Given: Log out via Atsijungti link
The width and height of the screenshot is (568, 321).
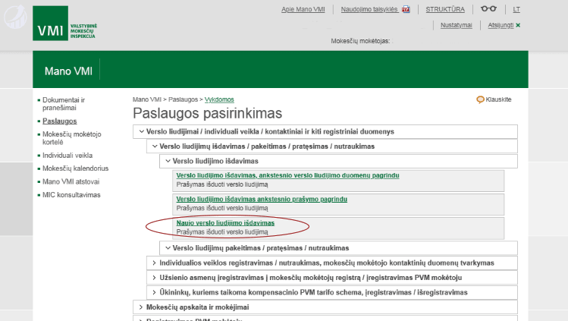Looking at the screenshot, I should click(501, 25).
